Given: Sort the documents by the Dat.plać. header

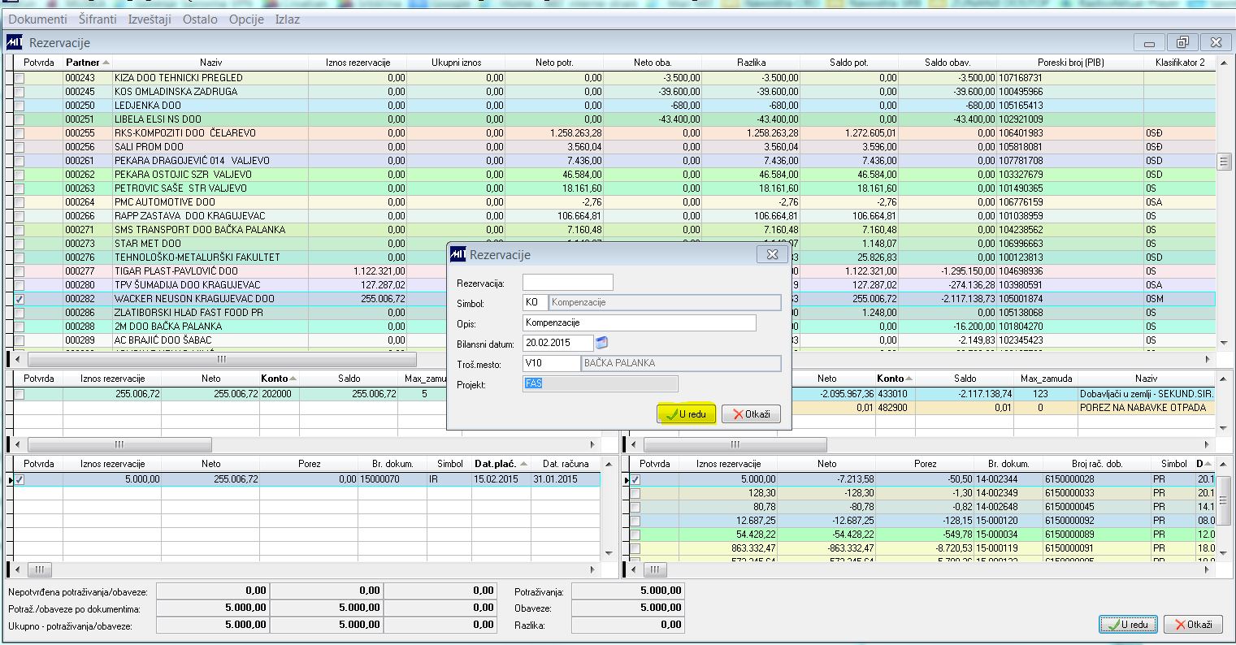Looking at the screenshot, I should (501, 464).
